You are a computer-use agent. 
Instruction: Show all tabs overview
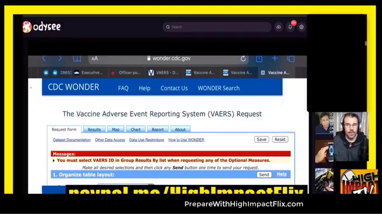(x=291, y=59)
